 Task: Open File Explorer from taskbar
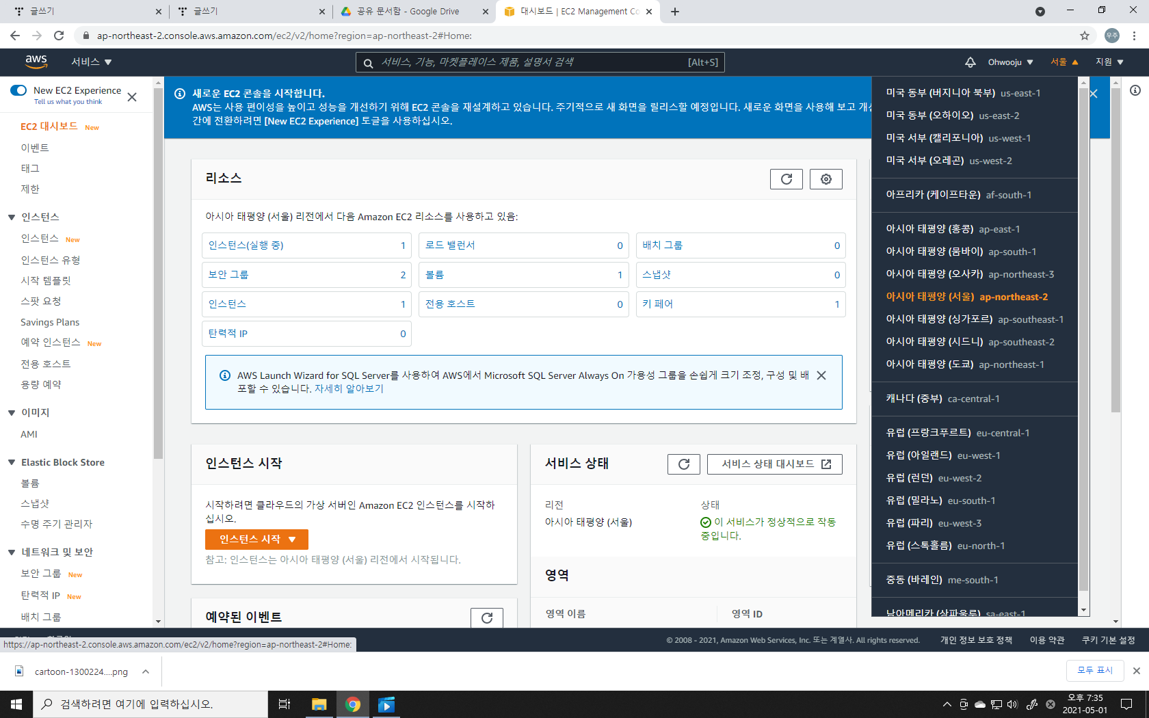[x=319, y=704]
